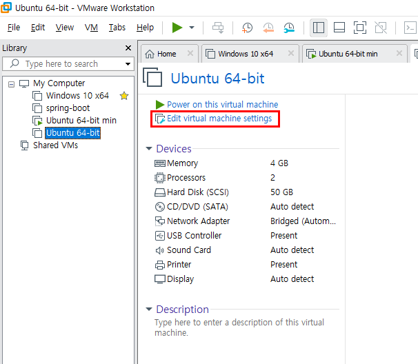Image resolution: width=418 pixels, height=364 pixels.
Task: Open the VM menu
Action: pos(91,28)
